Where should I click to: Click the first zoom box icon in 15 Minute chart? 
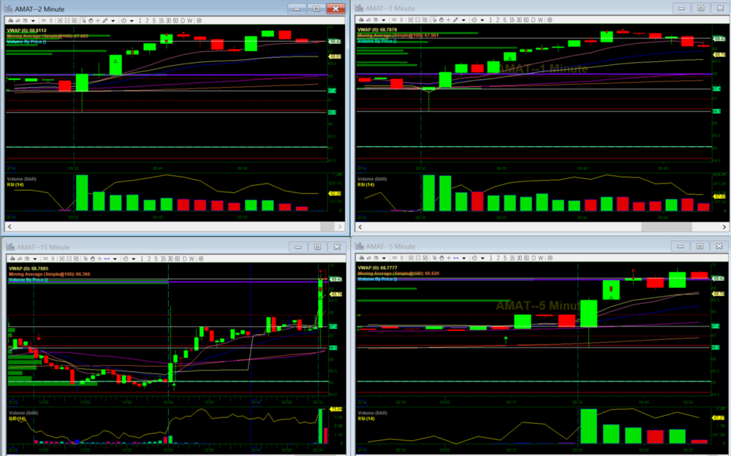tap(61, 259)
